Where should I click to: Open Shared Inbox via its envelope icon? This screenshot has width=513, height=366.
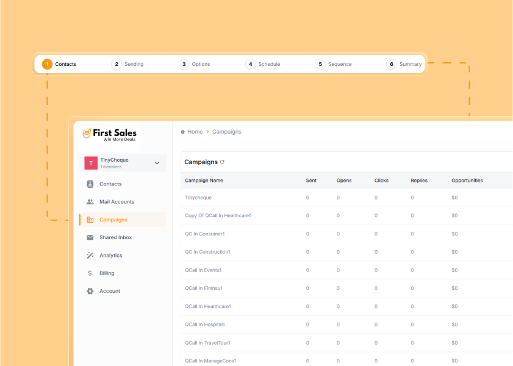[90, 237]
